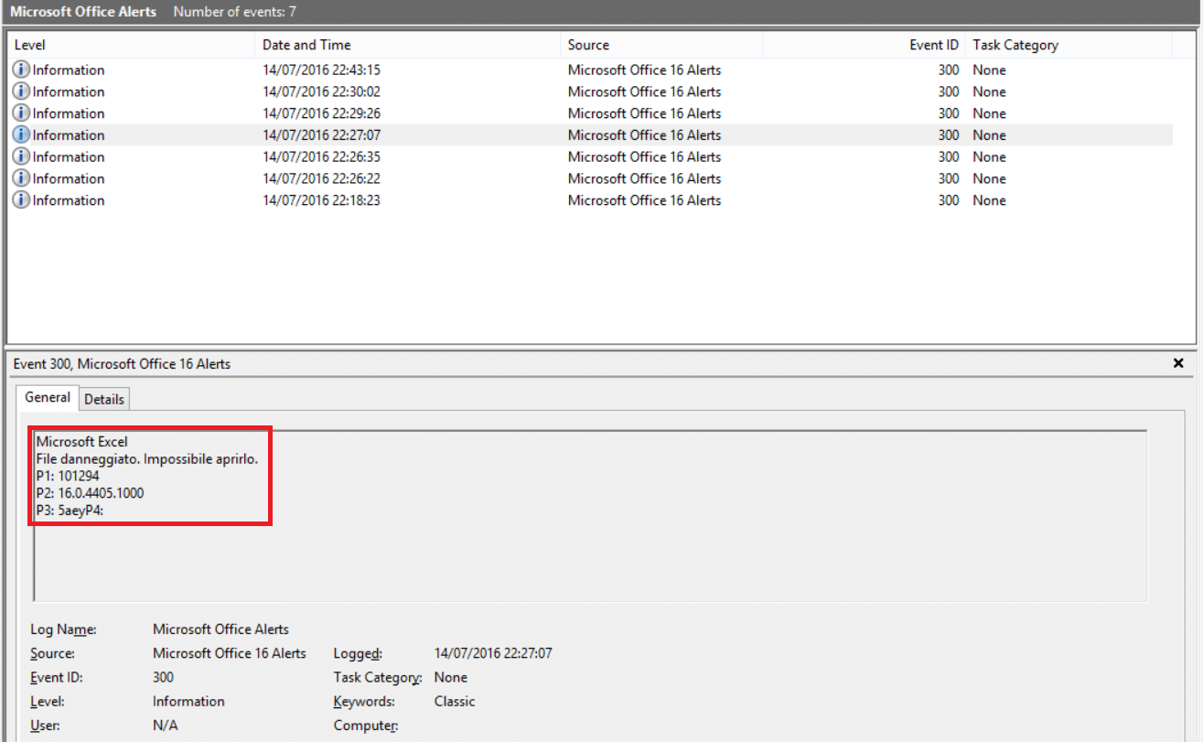This screenshot has height=742, width=1203.
Task: Click the Logged value 14/07/2016 22:27:07
Action: point(493,653)
